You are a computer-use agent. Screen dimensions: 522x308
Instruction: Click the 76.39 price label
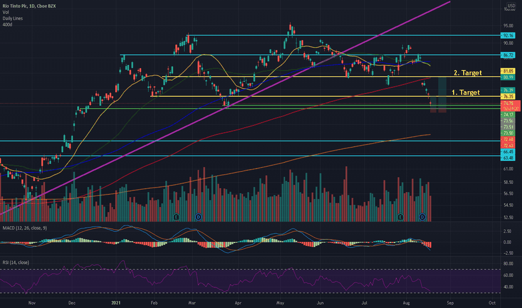(x=508, y=90)
